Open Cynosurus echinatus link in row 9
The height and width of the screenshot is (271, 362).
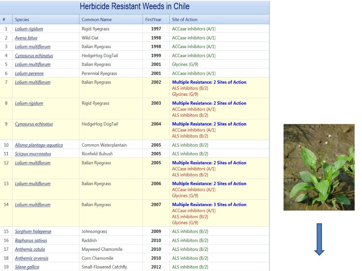34,124
